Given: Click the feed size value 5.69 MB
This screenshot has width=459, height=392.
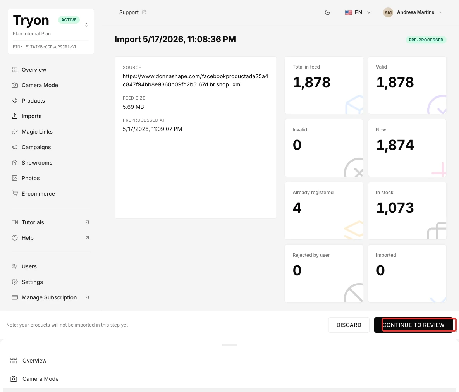Looking at the screenshot, I should click(133, 107).
